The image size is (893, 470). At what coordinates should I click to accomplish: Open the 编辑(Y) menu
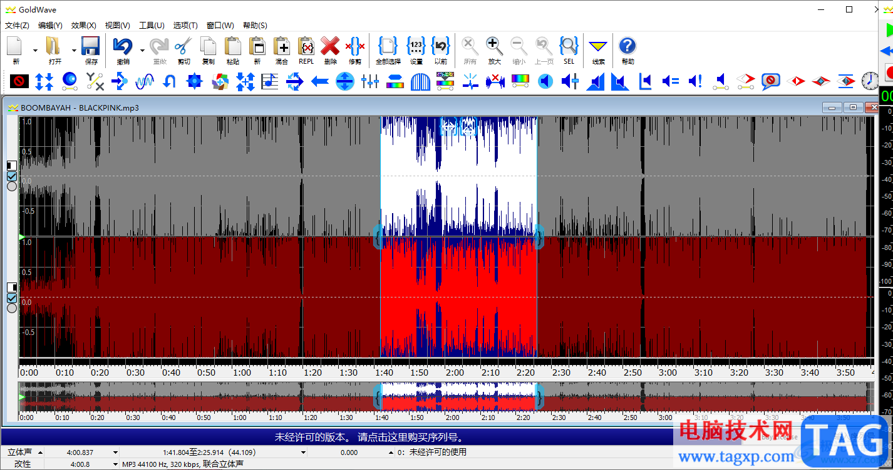pyautogui.click(x=50, y=26)
